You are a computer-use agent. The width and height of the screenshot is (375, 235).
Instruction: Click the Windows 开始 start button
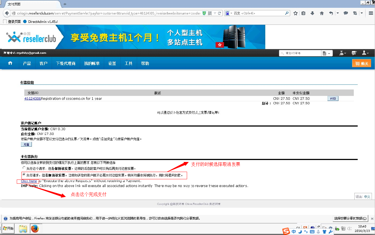[x=8, y=229]
